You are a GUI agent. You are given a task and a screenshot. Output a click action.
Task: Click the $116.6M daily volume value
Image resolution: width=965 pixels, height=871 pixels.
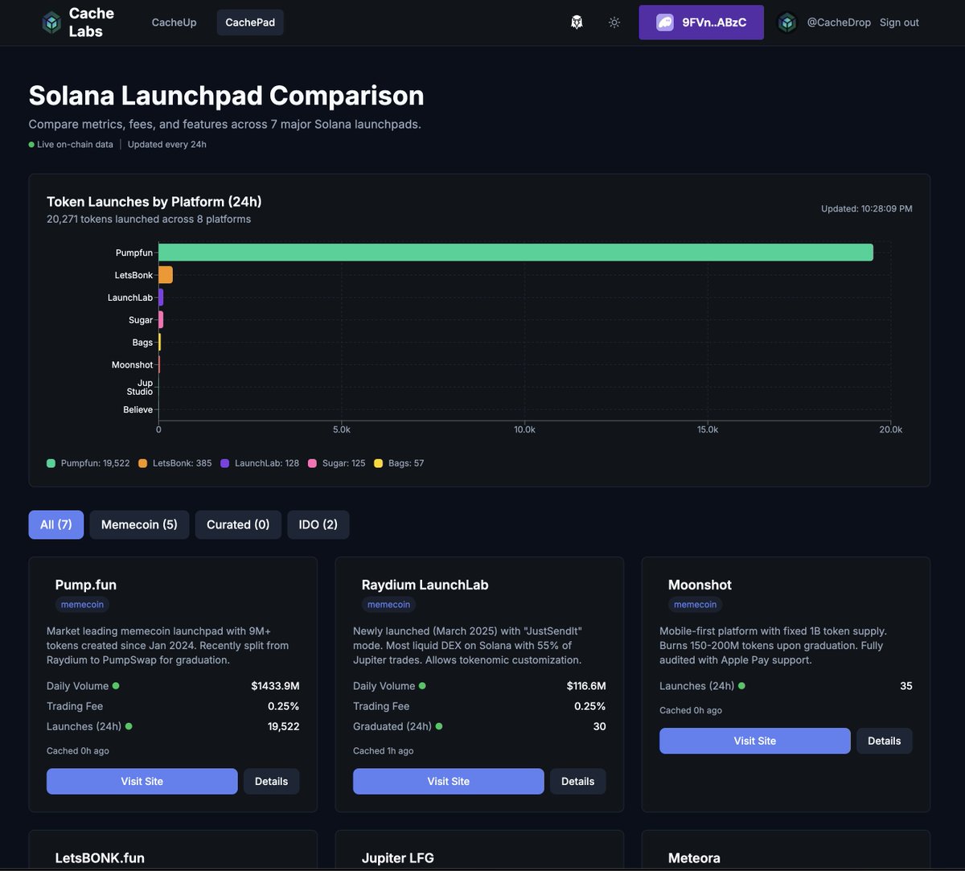[x=586, y=686]
